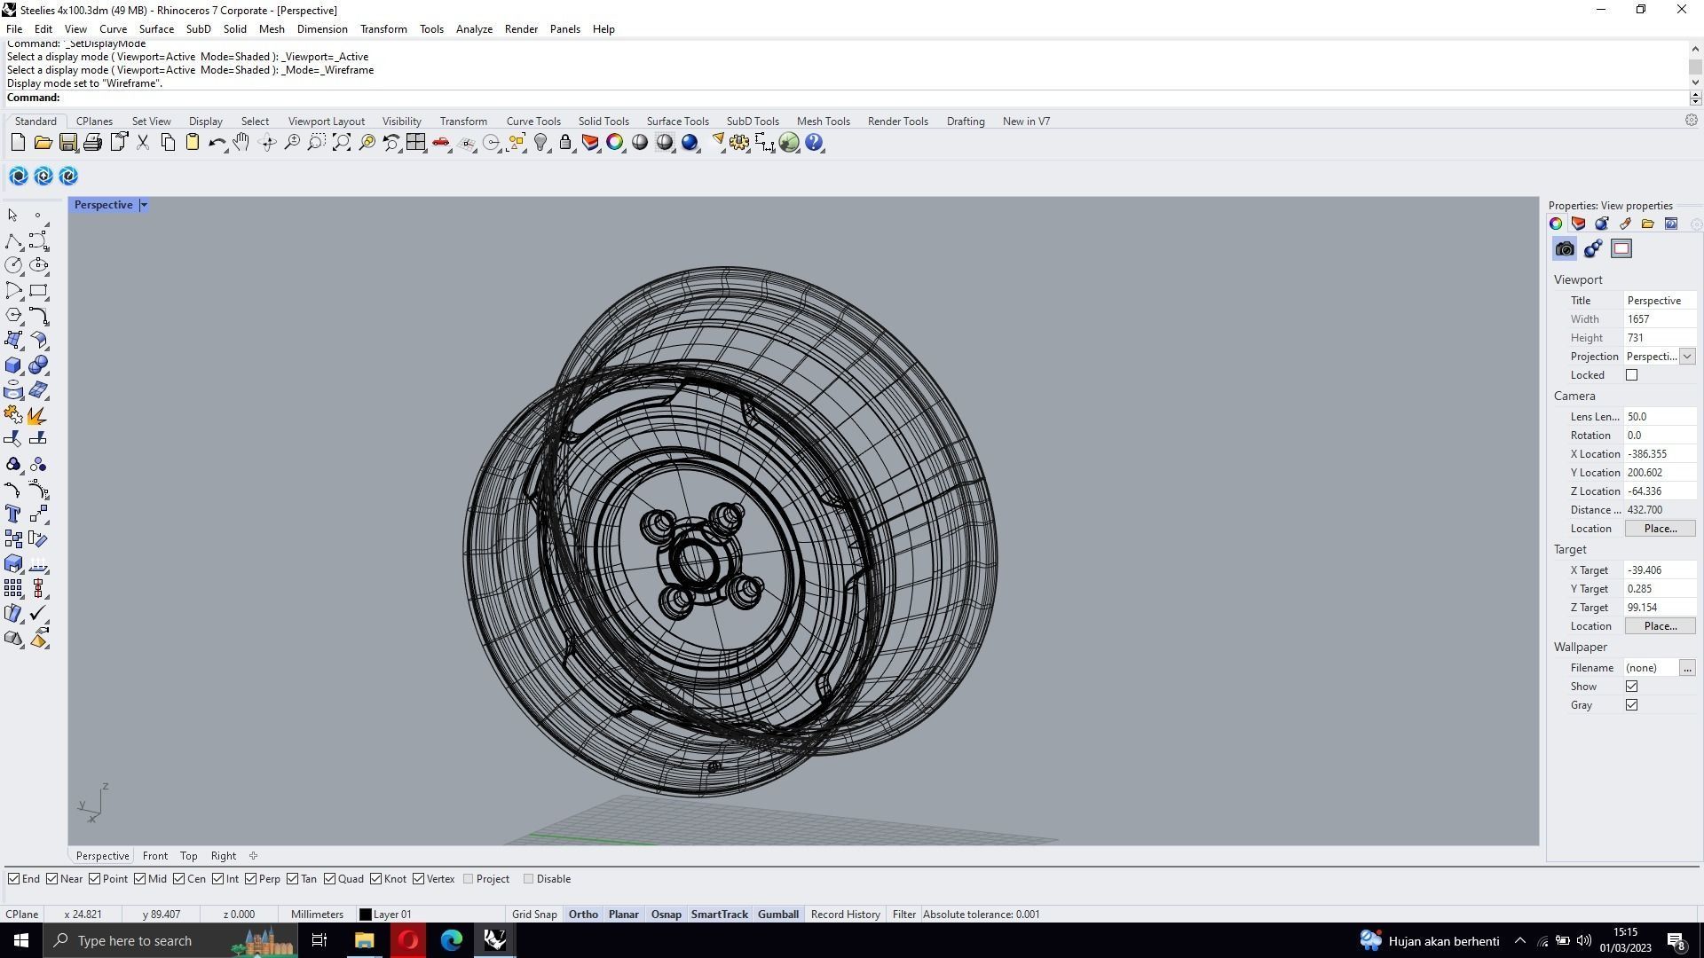Toggle the Locked viewport checkbox
Viewport: 1704px width, 958px height.
pyautogui.click(x=1631, y=375)
